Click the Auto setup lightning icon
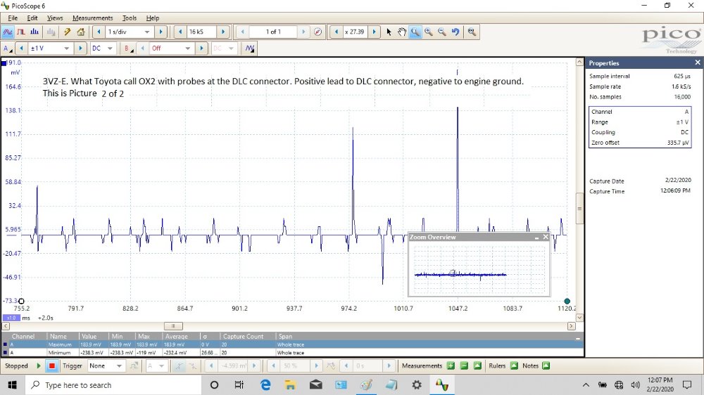 [x=67, y=32]
